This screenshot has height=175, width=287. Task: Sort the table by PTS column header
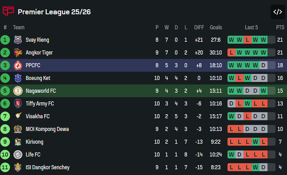click(x=280, y=28)
